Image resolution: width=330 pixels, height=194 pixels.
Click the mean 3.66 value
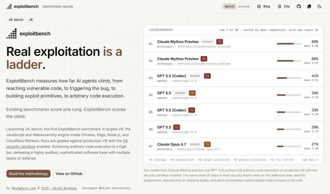311,148
